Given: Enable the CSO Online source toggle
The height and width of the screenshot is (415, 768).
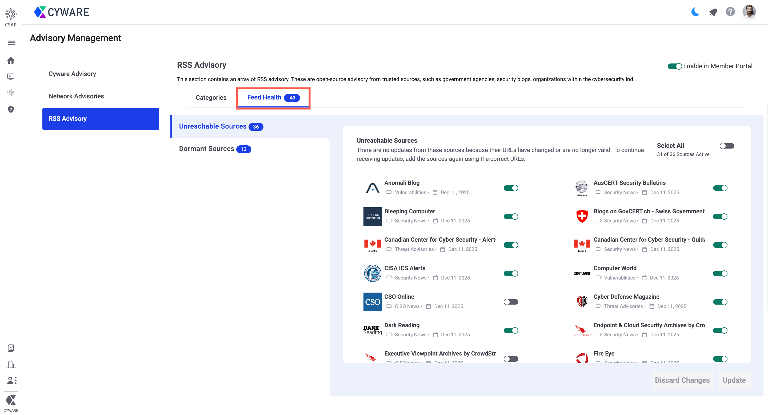Looking at the screenshot, I should click(511, 302).
